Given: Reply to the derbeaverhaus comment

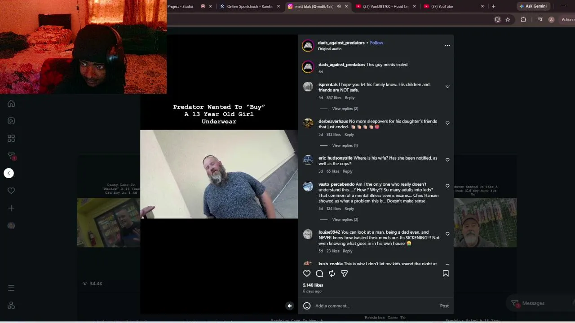Looking at the screenshot, I should (349, 135).
